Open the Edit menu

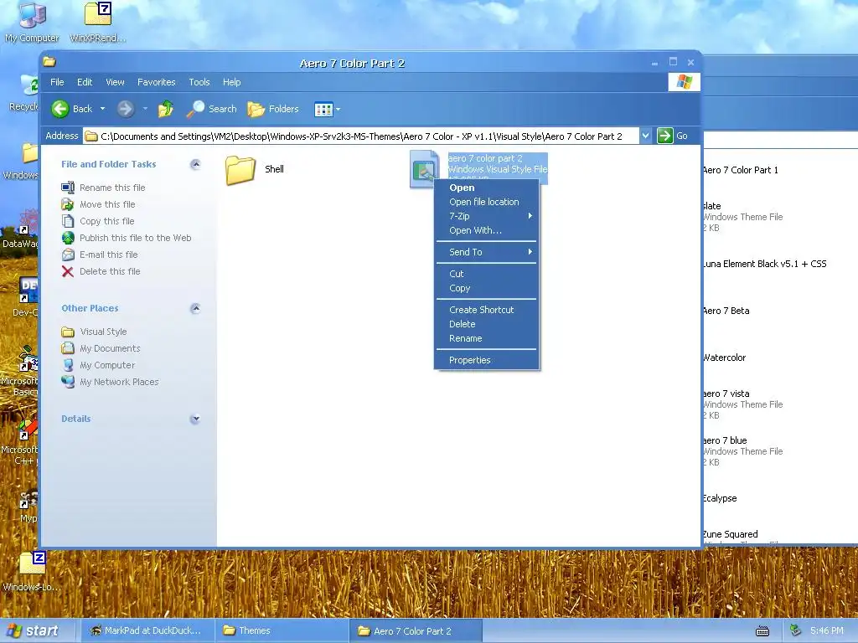pyautogui.click(x=85, y=82)
